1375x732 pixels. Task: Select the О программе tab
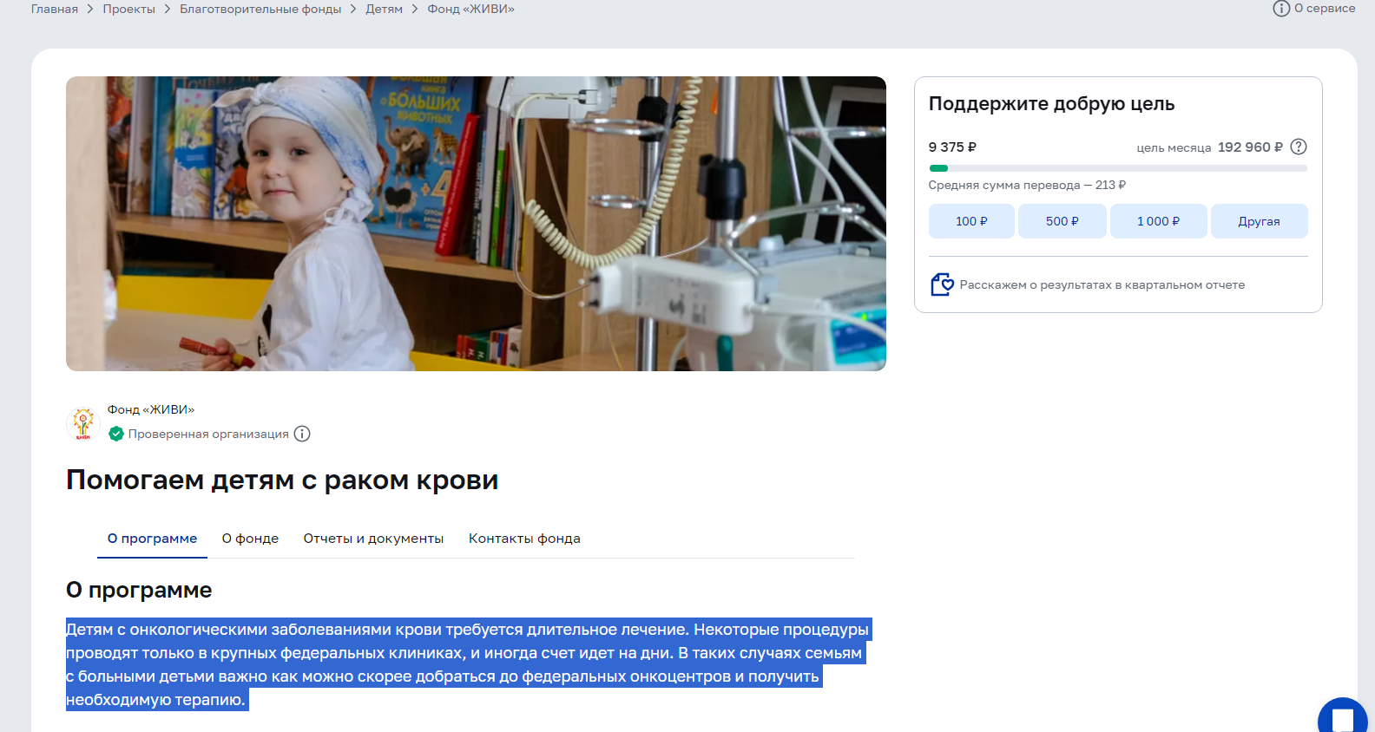(152, 539)
